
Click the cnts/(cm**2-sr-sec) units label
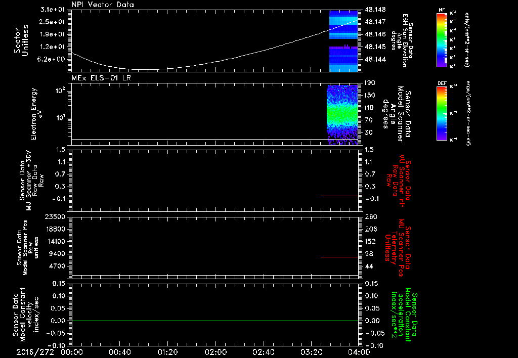pyautogui.click(x=467, y=39)
